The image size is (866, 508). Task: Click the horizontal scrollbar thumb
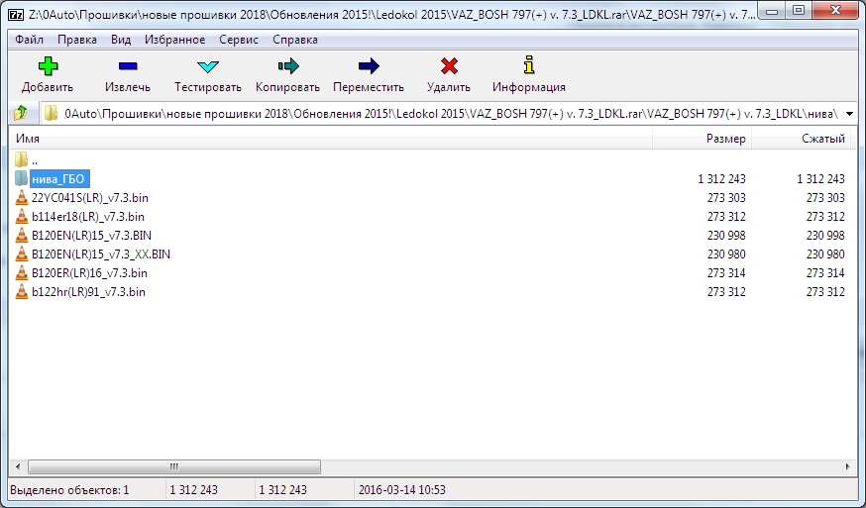[x=175, y=466]
